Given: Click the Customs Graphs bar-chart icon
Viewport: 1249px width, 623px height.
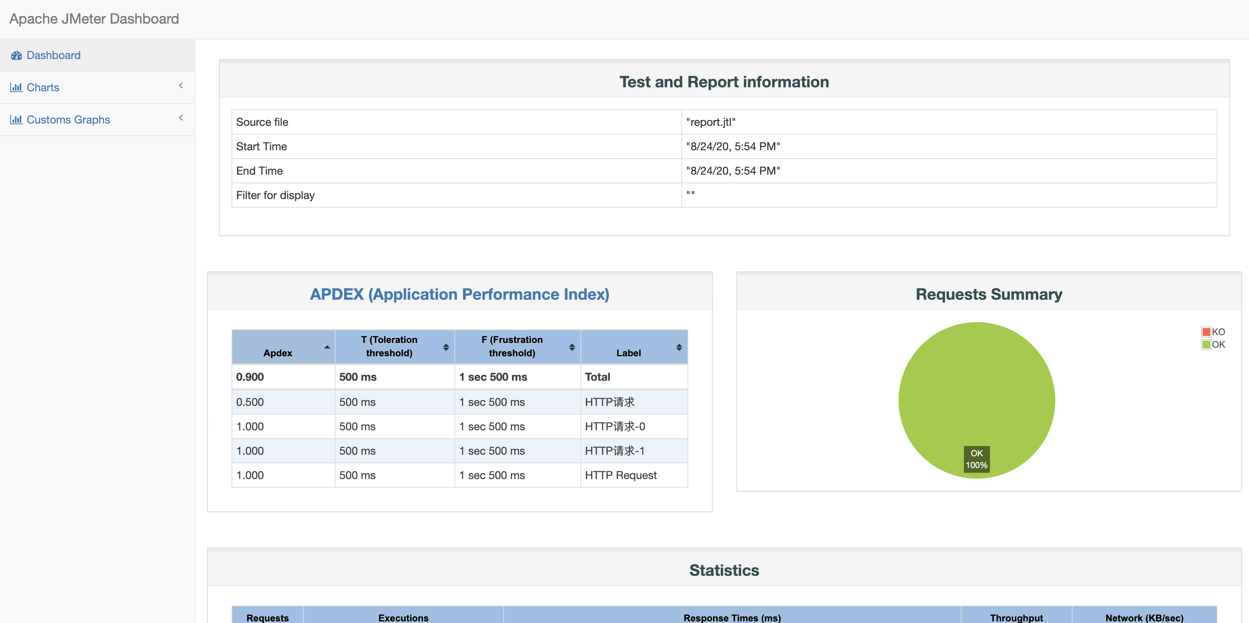Looking at the screenshot, I should pyautogui.click(x=16, y=119).
